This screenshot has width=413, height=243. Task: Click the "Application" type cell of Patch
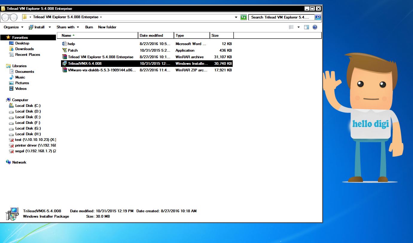[185, 50]
